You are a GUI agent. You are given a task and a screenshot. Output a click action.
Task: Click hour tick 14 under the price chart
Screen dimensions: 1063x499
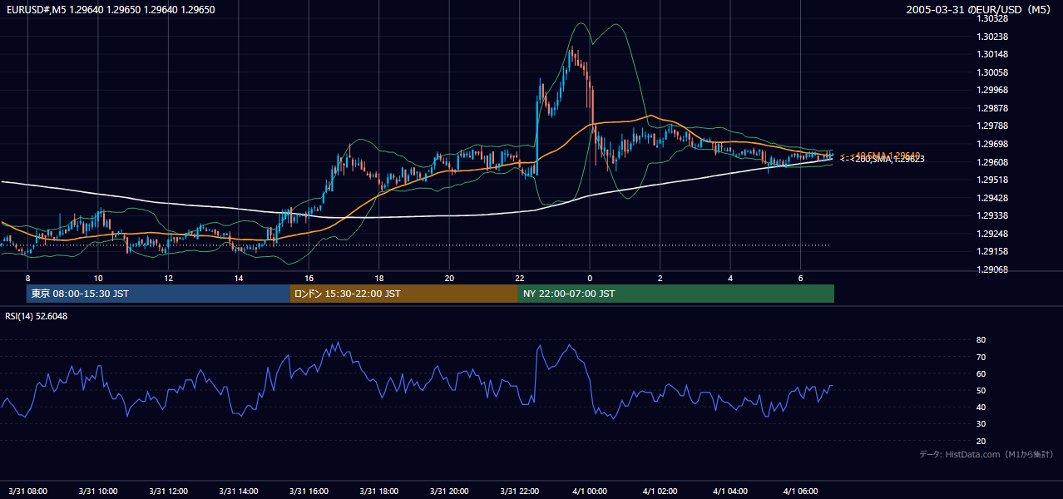tap(239, 278)
